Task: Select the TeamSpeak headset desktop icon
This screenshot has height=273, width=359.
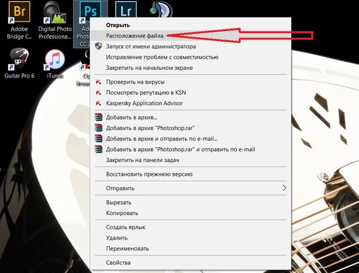Action: coord(161,9)
